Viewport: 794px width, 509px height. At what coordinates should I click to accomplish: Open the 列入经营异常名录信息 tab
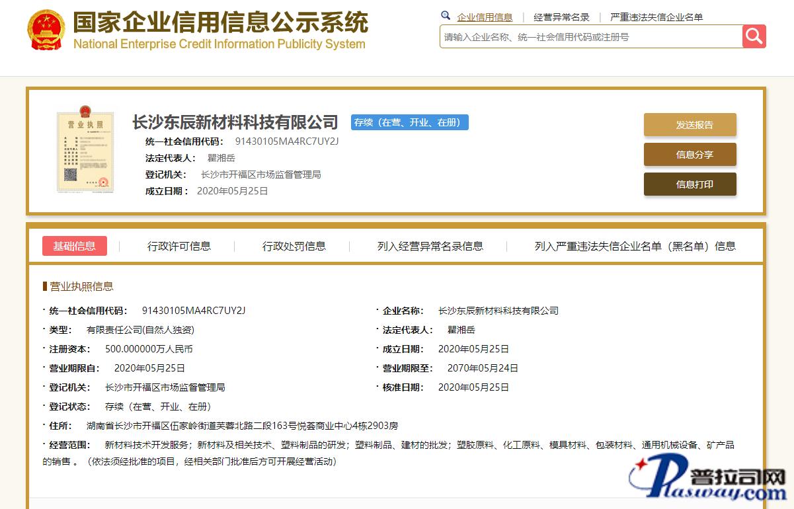[430, 246]
